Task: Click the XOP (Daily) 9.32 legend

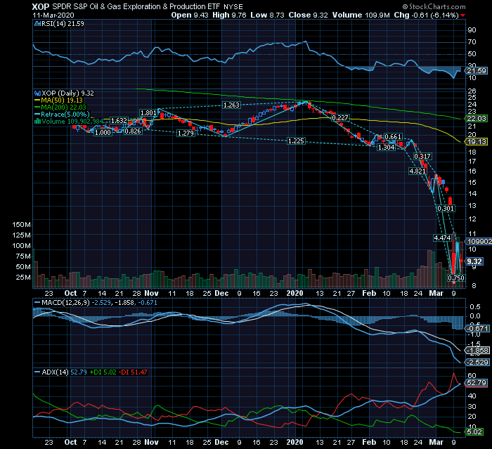Action: pyautogui.click(x=65, y=93)
